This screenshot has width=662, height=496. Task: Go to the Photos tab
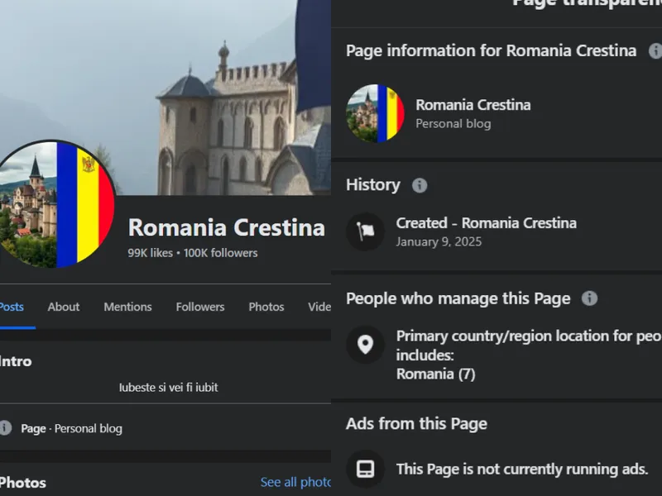tap(266, 307)
